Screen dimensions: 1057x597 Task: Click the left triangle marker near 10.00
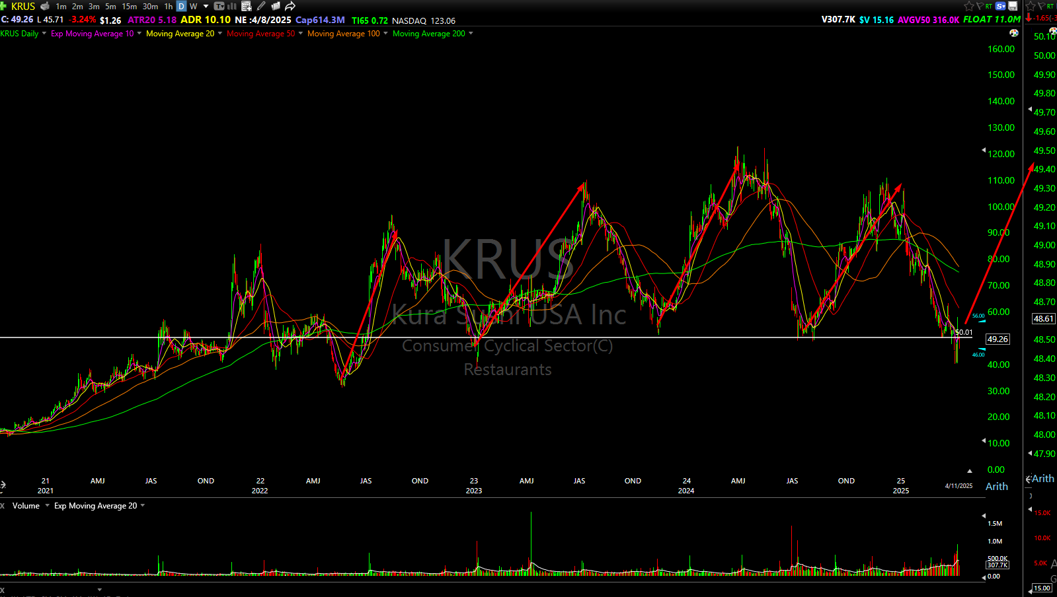(984, 441)
